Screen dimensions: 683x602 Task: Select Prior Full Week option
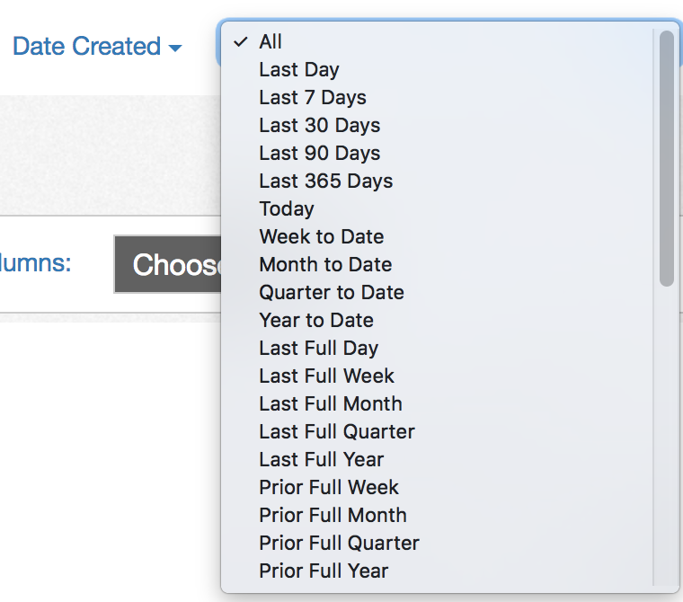click(329, 487)
